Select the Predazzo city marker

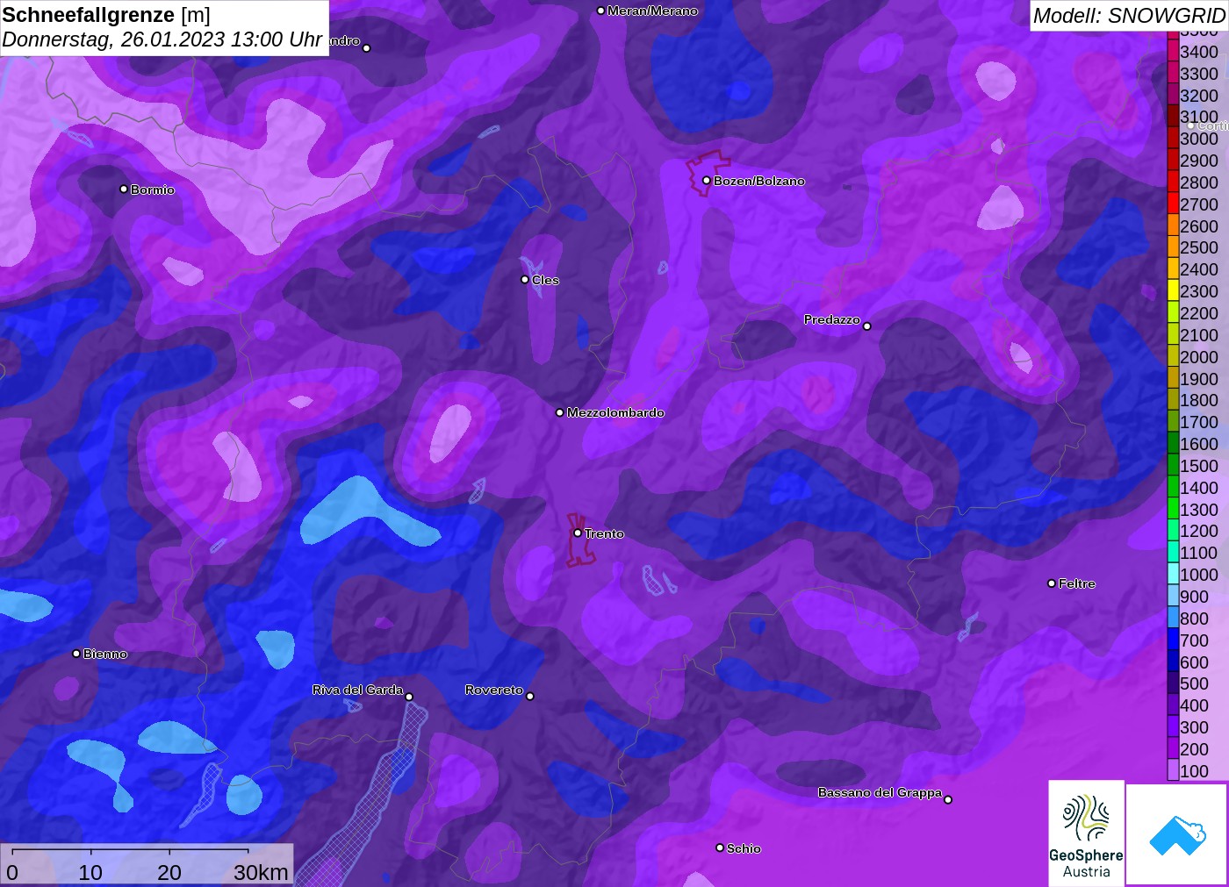867,326
